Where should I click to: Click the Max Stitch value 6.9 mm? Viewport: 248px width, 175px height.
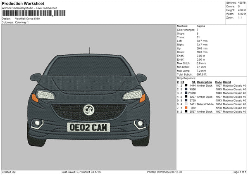201,63
